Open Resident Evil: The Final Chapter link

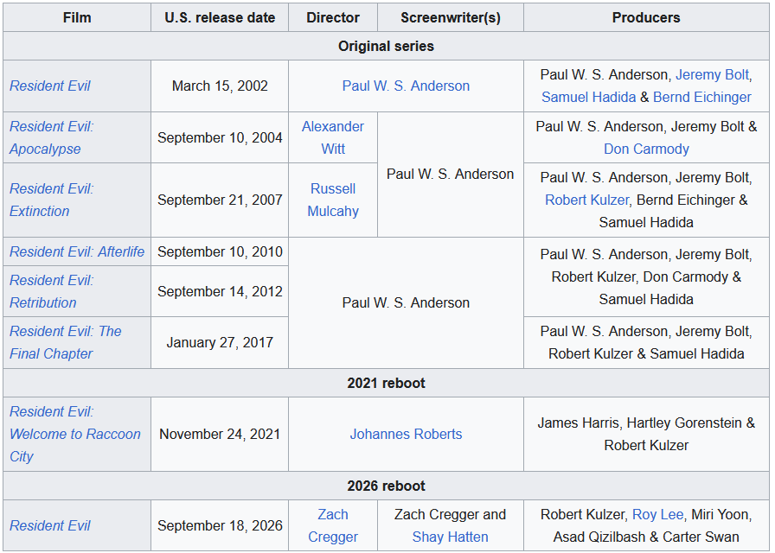(65, 343)
